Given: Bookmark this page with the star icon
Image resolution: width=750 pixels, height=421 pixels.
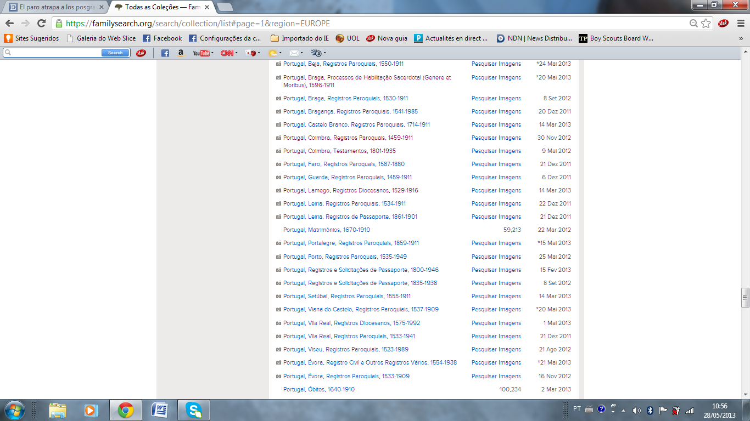Looking at the screenshot, I should point(706,24).
